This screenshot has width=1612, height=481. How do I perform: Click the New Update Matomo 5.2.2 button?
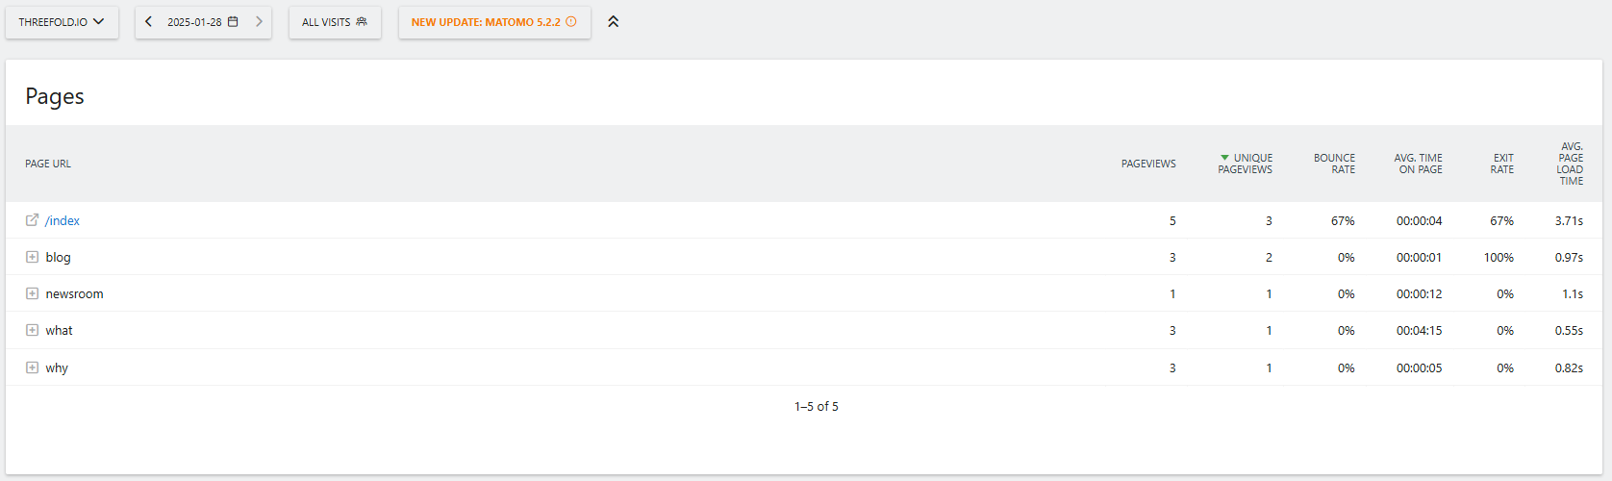pos(486,22)
